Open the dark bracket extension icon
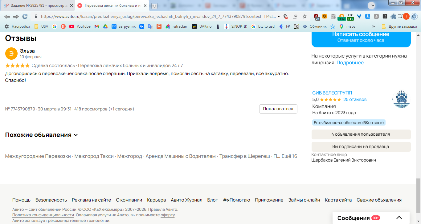The height and width of the screenshot is (224, 421). pyautogui.click(x=385, y=16)
